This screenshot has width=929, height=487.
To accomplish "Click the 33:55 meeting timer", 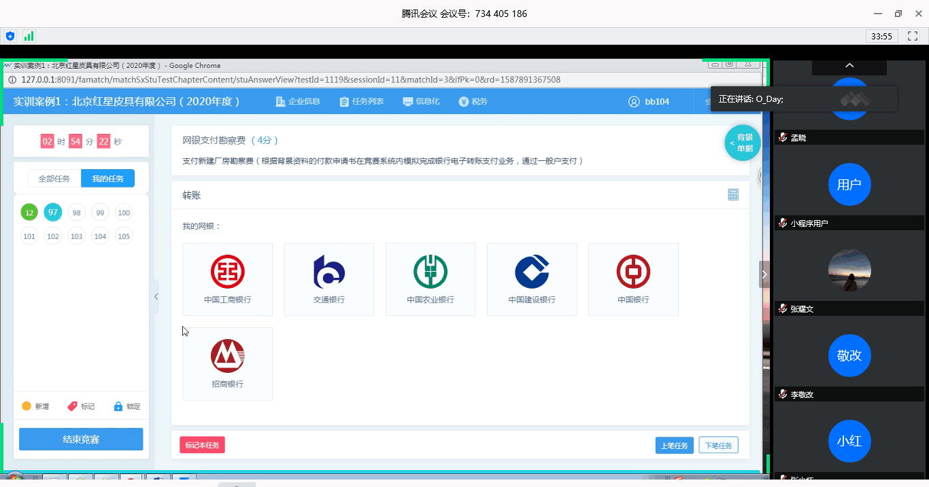I will (x=882, y=36).
